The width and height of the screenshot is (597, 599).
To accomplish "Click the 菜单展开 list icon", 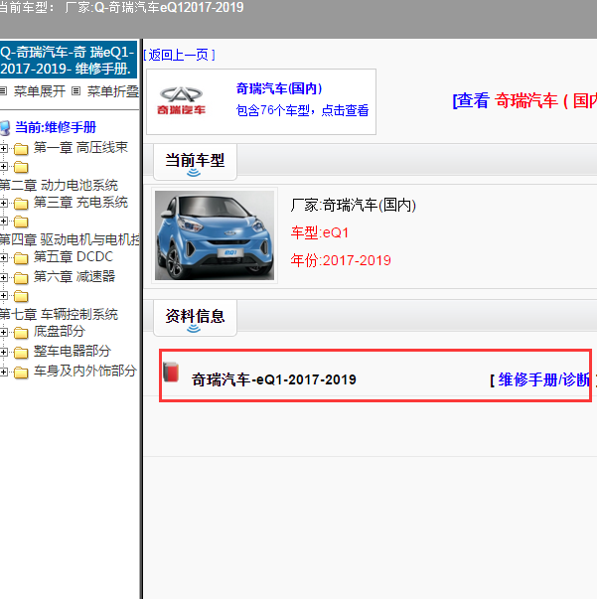I will click(x=3, y=91).
